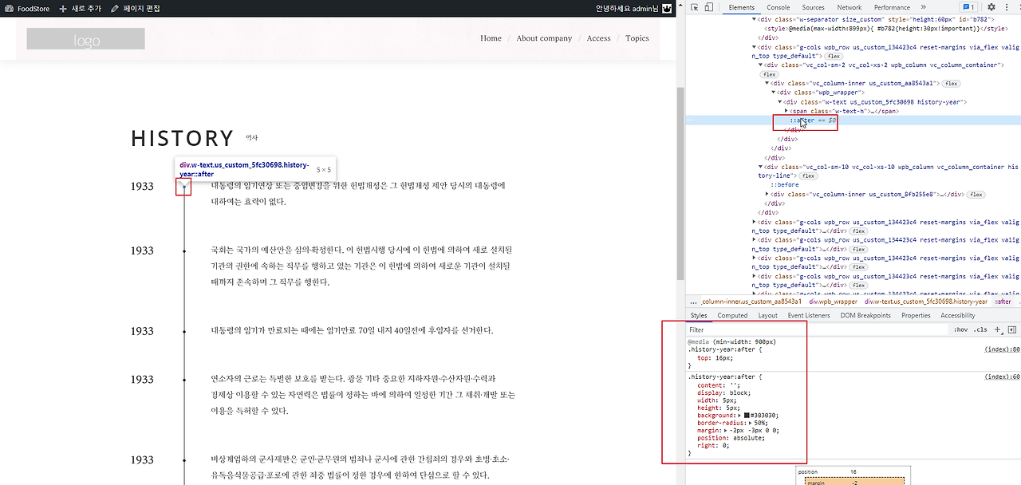The height and width of the screenshot is (485, 1021).
Task: Open the About company nav link
Action: point(544,38)
